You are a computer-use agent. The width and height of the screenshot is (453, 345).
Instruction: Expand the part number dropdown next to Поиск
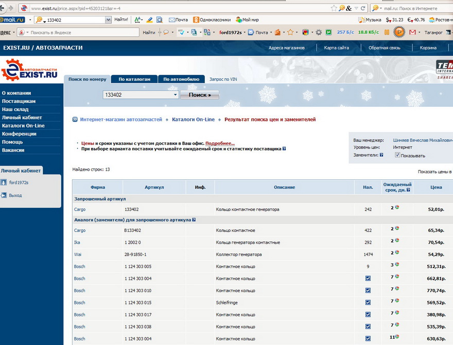pyautogui.click(x=175, y=95)
